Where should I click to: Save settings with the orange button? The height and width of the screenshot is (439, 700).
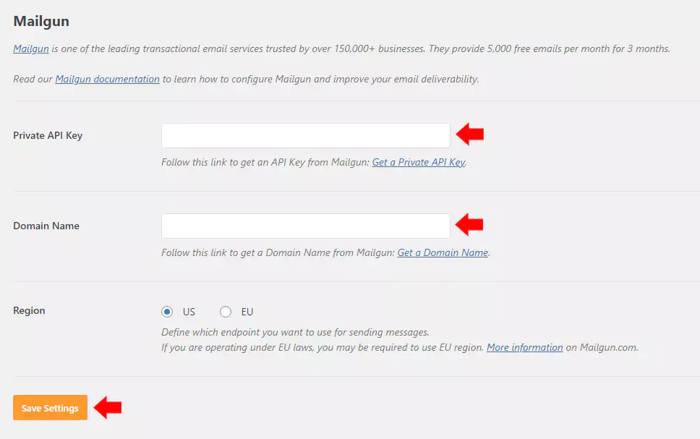point(50,407)
